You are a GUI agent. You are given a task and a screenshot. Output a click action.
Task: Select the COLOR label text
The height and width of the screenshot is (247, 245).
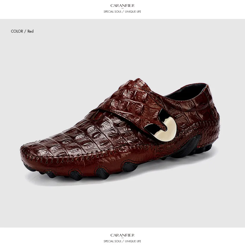[x=17, y=31]
